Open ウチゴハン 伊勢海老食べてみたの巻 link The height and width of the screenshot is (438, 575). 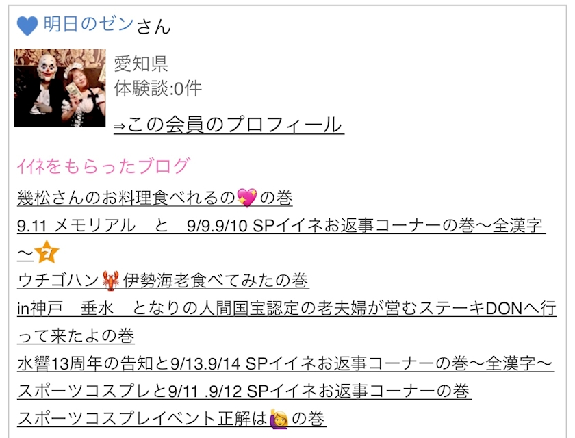pyautogui.click(x=163, y=281)
